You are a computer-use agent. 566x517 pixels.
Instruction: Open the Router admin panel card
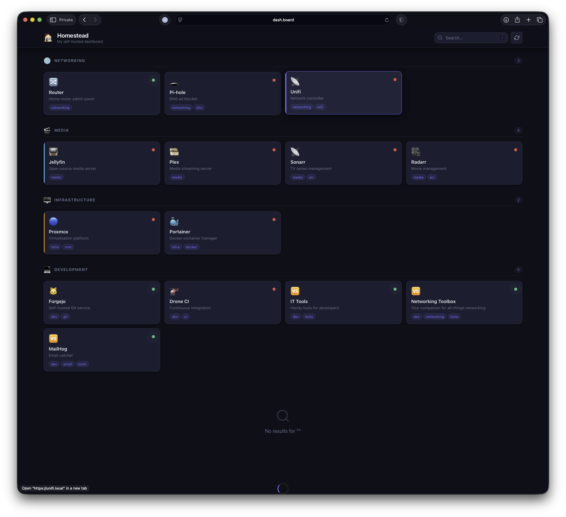[x=102, y=93]
